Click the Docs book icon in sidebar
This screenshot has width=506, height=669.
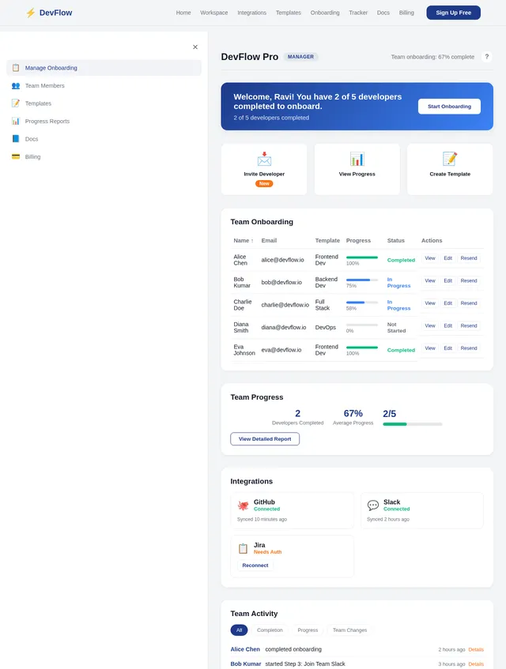16,139
